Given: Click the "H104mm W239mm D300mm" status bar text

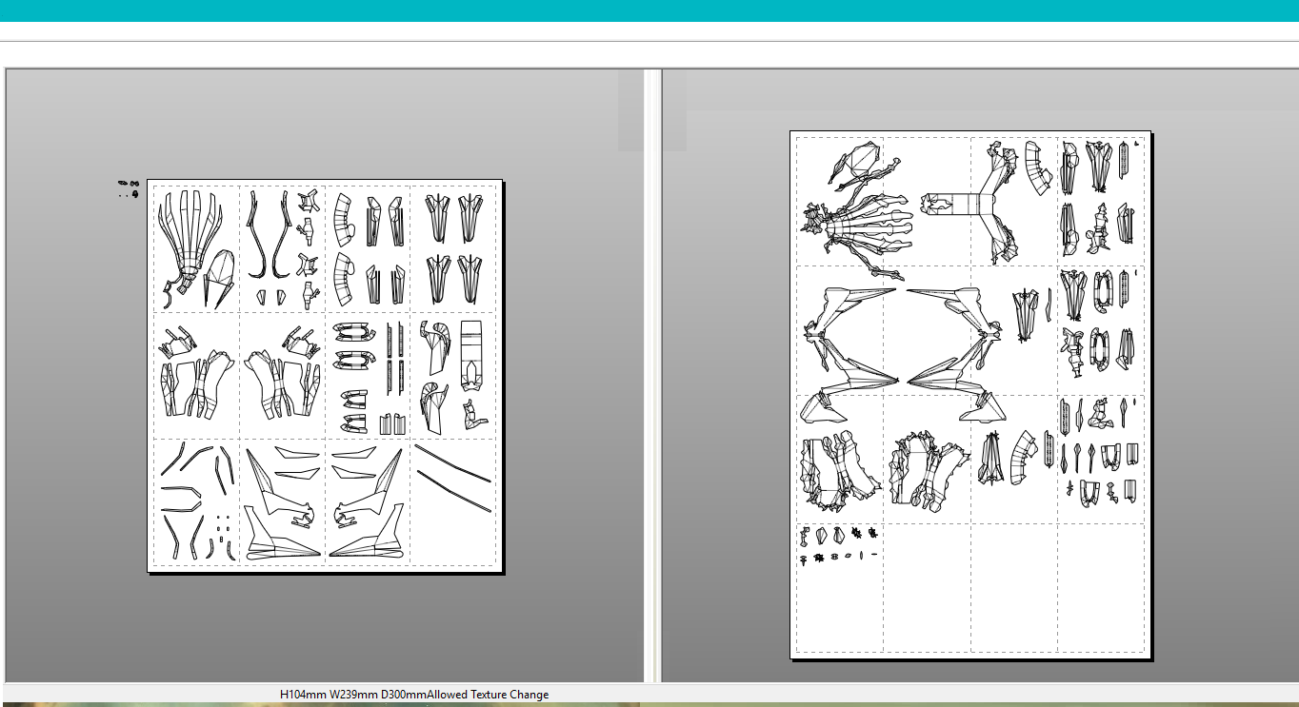Looking at the screenshot, I should point(352,695).
